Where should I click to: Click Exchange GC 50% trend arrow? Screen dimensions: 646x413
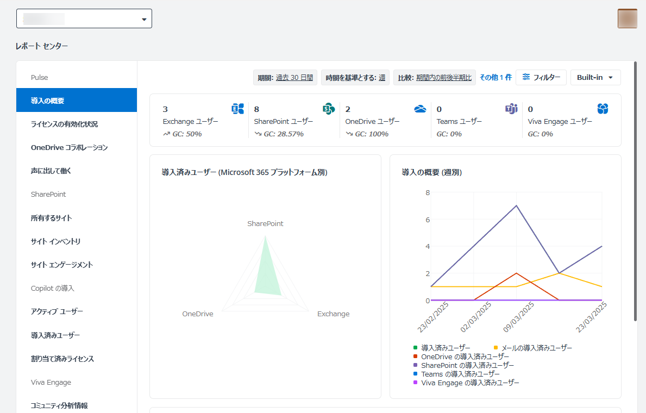(166, 134)
